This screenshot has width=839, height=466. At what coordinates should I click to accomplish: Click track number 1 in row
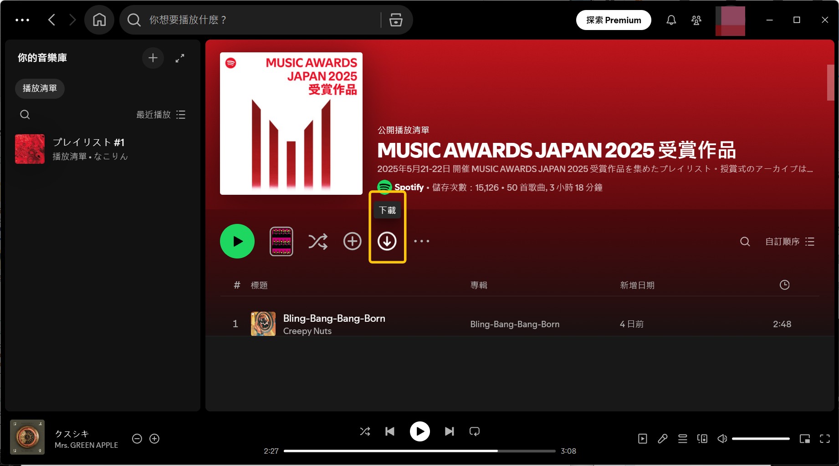(x=235, y=324)
